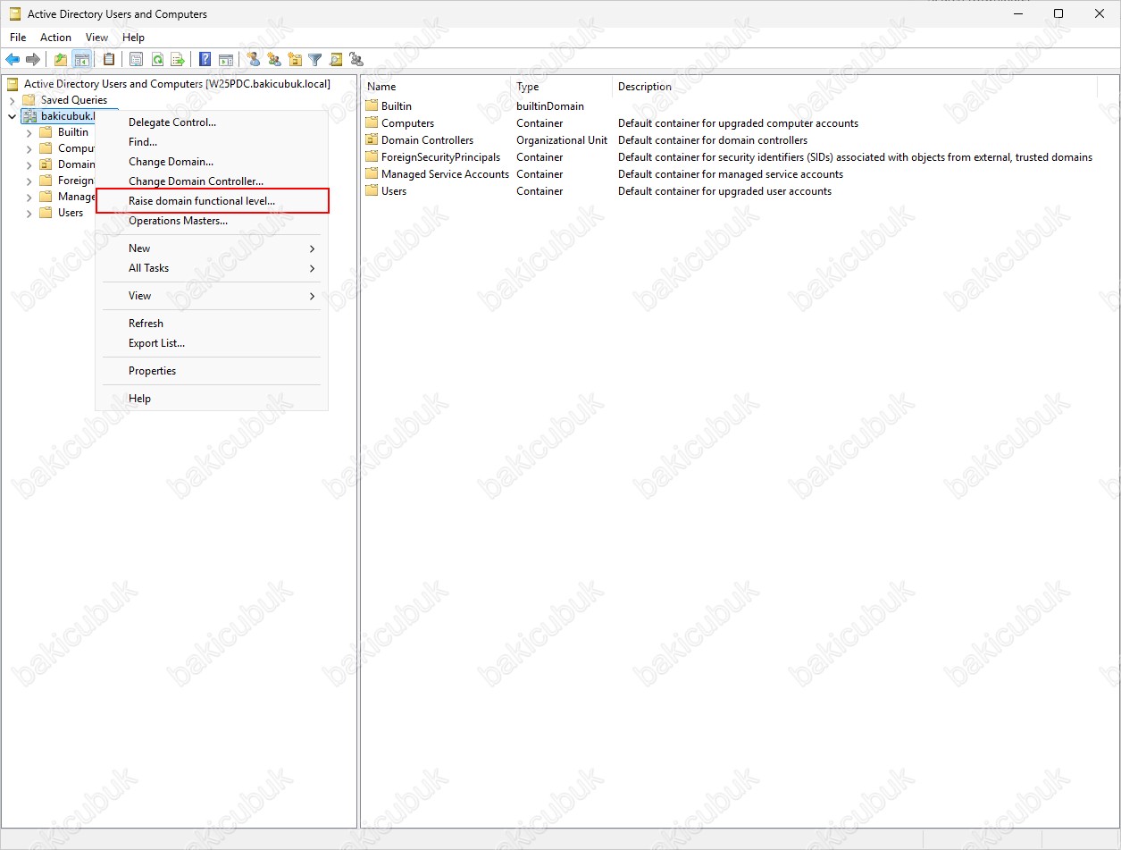Select Saved Queries tree label
1121x850 pixels.
[x=74, y=100]
